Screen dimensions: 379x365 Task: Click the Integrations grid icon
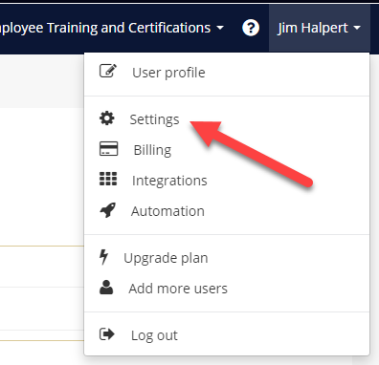[108, 179]
